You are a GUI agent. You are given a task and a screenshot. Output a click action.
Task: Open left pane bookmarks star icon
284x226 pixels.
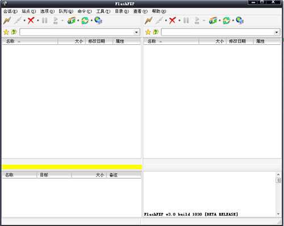point(6,32)
